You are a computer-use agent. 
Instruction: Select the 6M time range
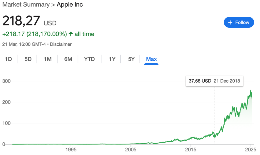point(68,59)
